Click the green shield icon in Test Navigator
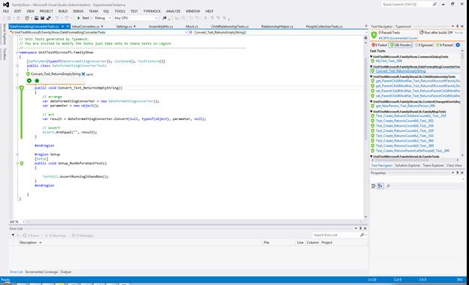 (x=374, y=35)
